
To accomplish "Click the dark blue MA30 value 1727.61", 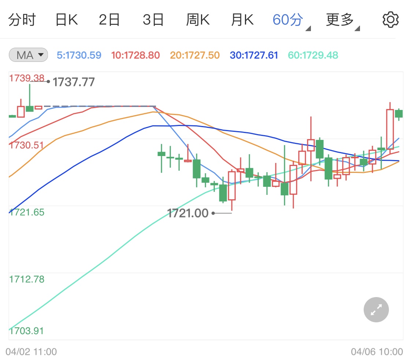I will tap(254, 55).
